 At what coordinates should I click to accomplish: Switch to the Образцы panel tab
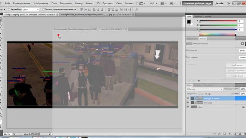(x=198, y=16)
